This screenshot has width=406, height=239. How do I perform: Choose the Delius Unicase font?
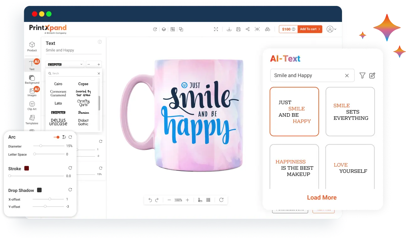pos(58,122)
